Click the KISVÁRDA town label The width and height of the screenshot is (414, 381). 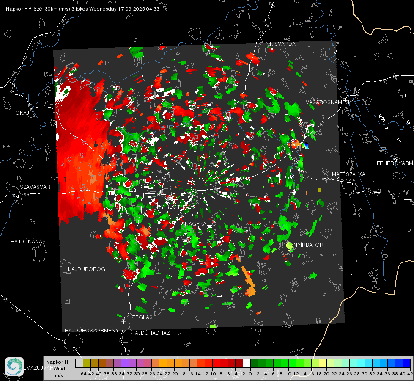[282, 44]
